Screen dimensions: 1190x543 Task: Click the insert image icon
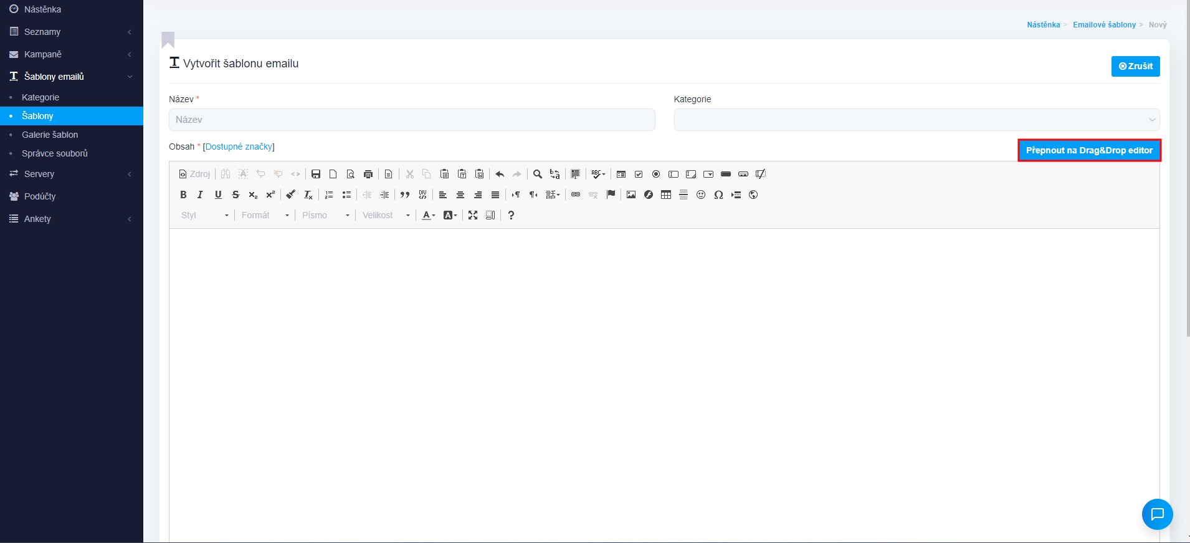[x=631, y=195]
